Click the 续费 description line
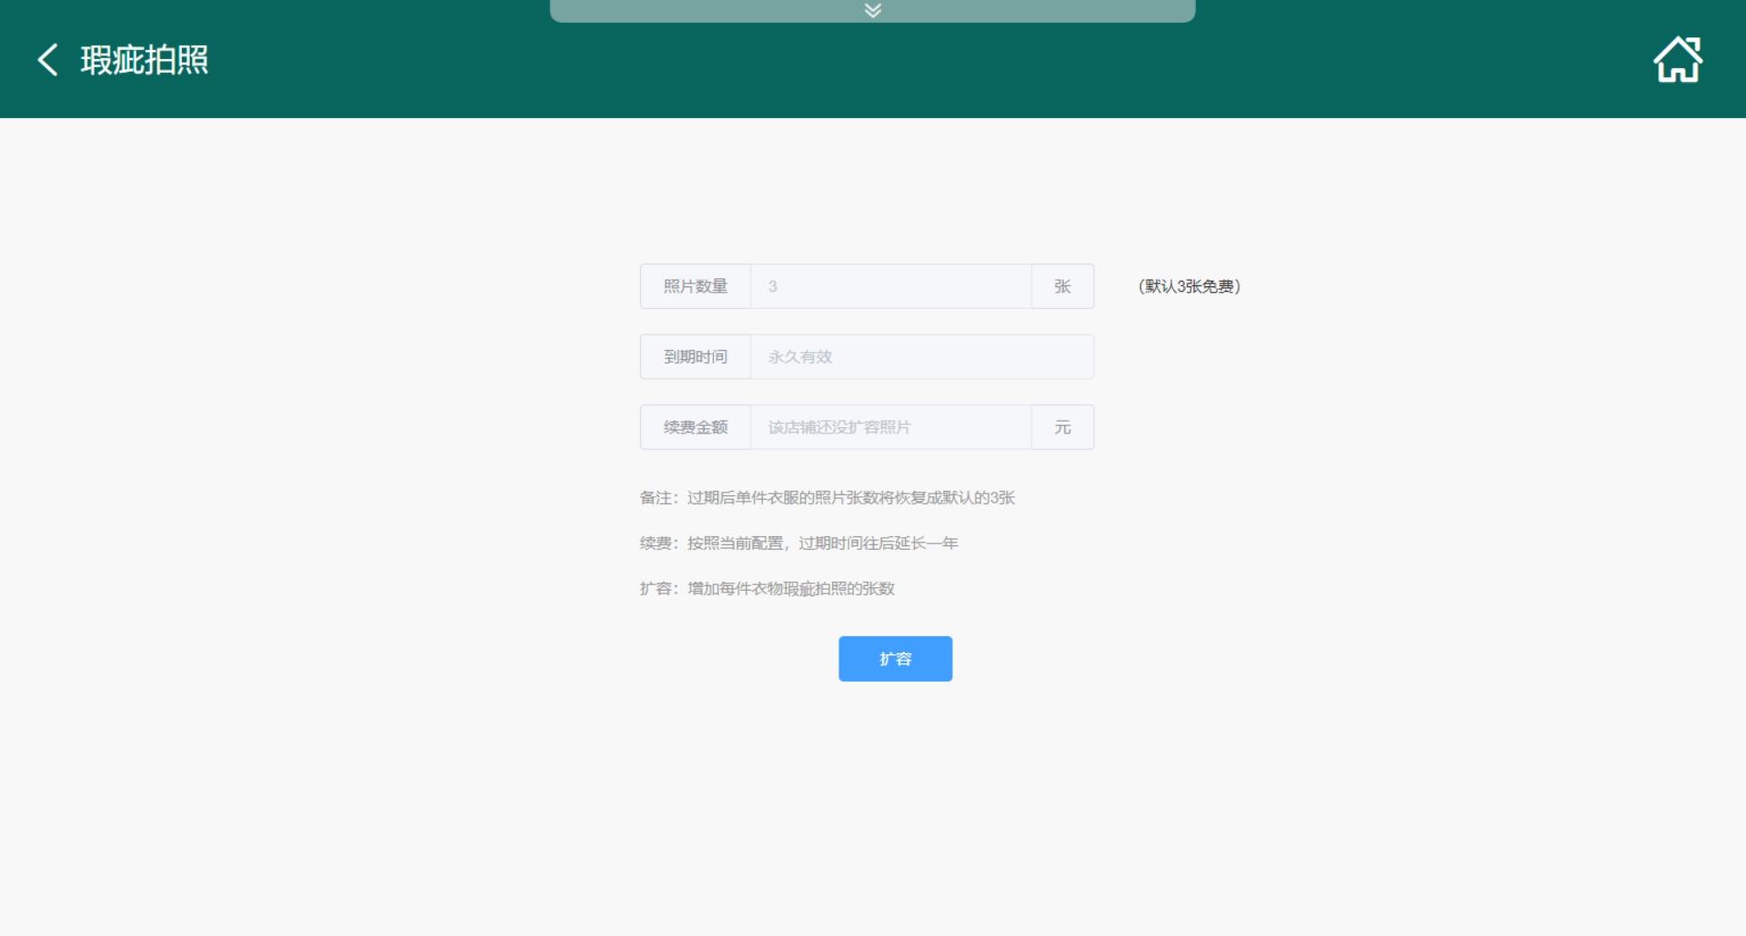Viewport: 1746px width, 936px height. click(x=798, y=543)
